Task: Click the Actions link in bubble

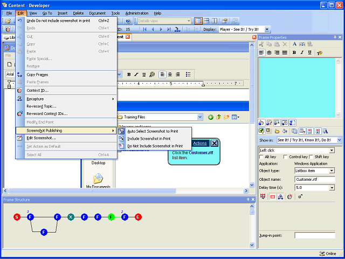Action: click(200, 144)
